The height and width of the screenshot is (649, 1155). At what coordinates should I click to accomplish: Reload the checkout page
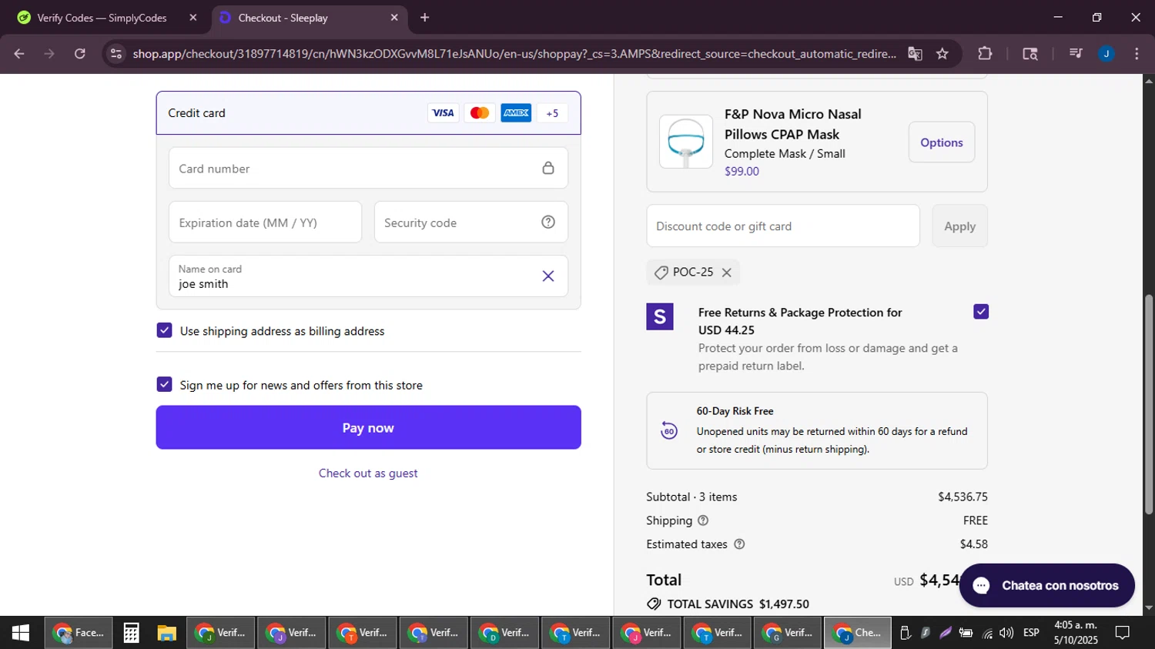(80, 54)
